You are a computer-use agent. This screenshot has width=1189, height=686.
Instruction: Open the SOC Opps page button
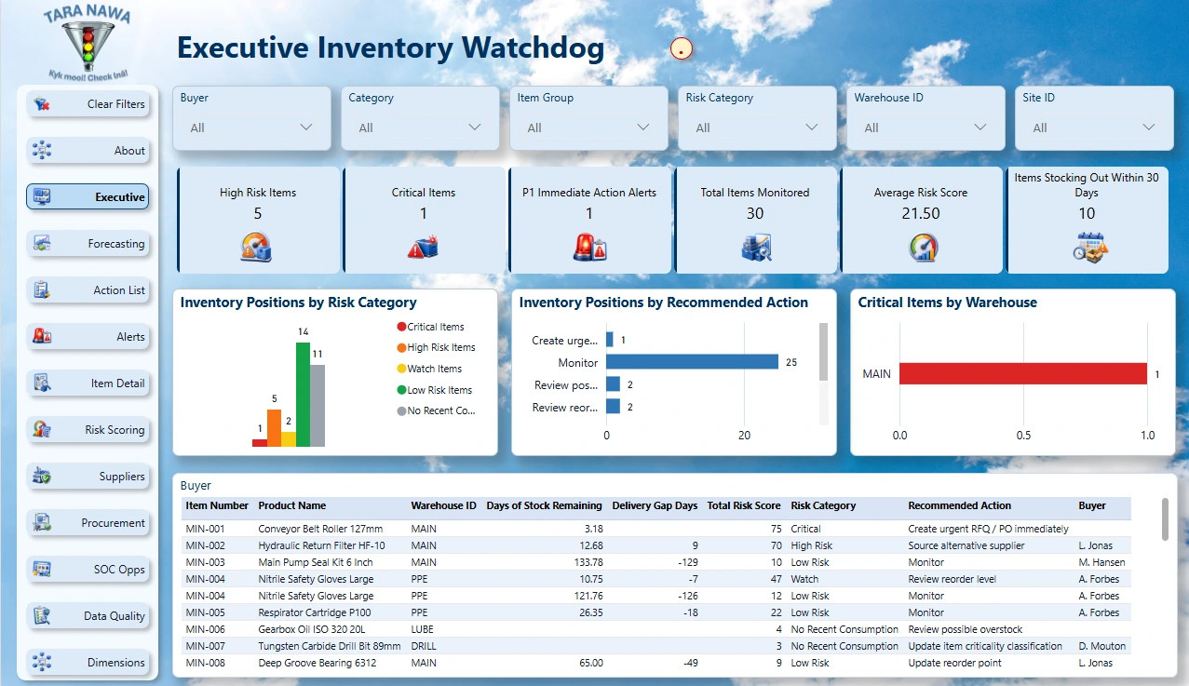point(88,570)
